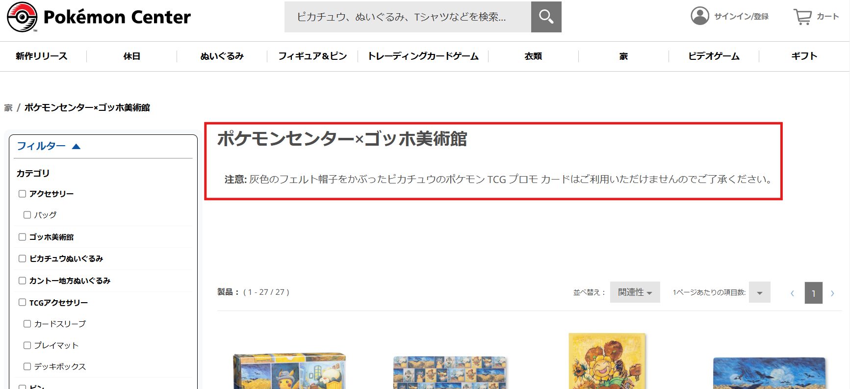Viewport: 850px width, 389px height.
Task: Check the ピカチュウぬいぐるみ filter
Action: point(22,259)
